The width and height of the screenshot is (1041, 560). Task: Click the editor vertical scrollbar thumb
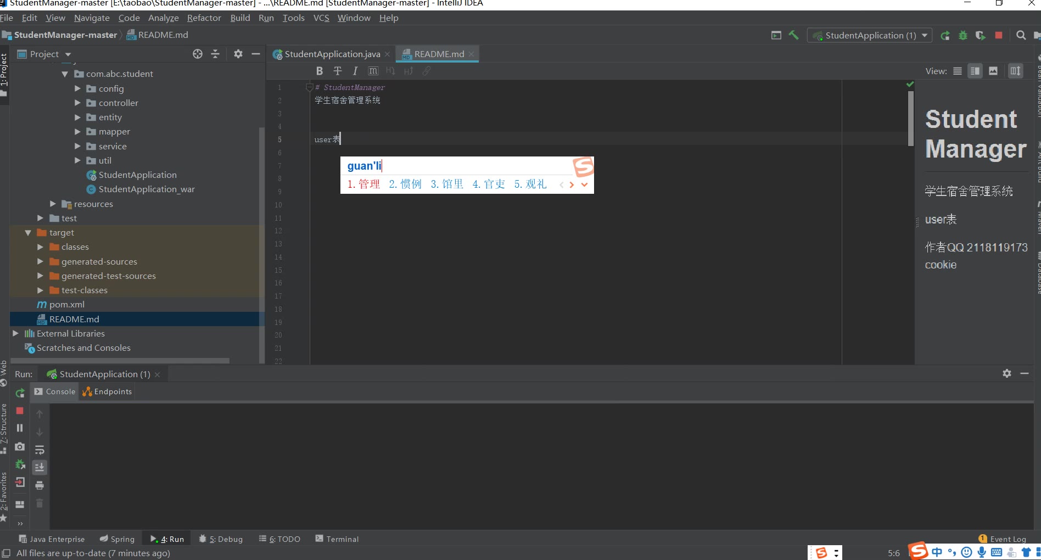(911, 118)
